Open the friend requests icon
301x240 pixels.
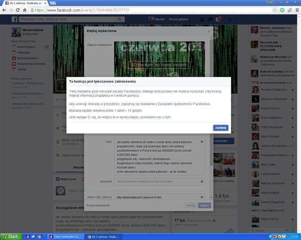202,19
